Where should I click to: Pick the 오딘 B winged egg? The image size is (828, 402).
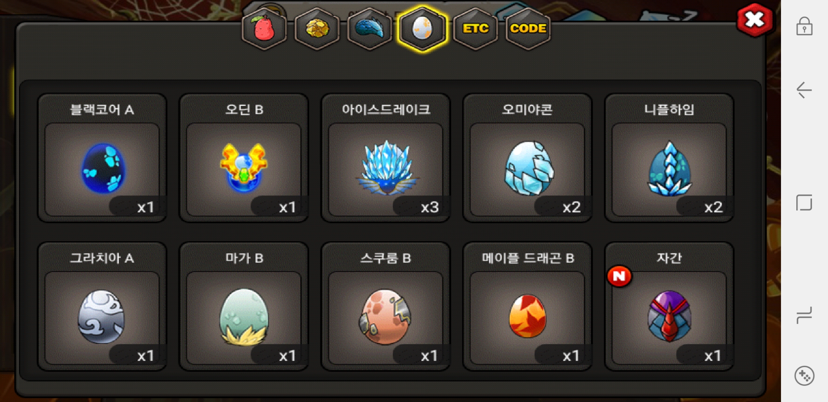[244, 158]
